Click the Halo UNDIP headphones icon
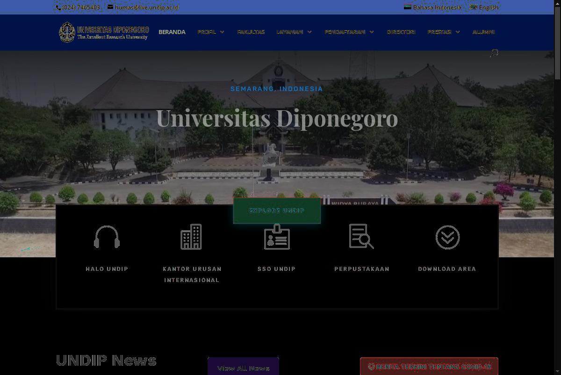The width and height of the screenshot is (561, 375). pyautogui.click(x=107, y=237)
